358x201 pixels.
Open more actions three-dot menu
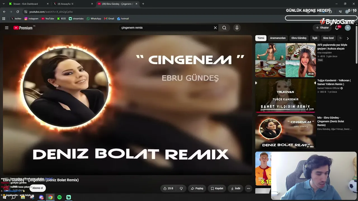click(248, 188)
